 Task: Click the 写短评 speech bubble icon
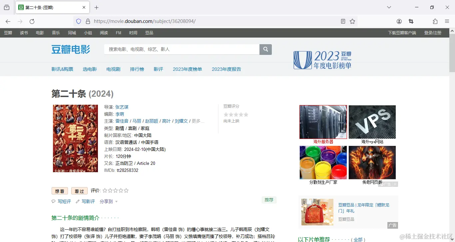click(53, 201)
